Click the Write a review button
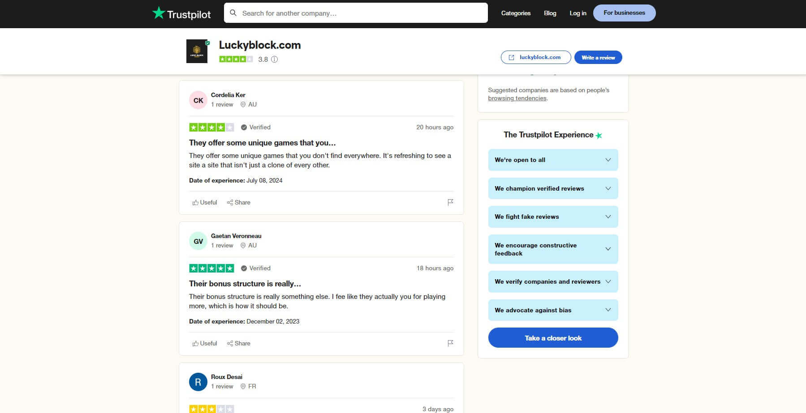 click(x=598, y=57)
